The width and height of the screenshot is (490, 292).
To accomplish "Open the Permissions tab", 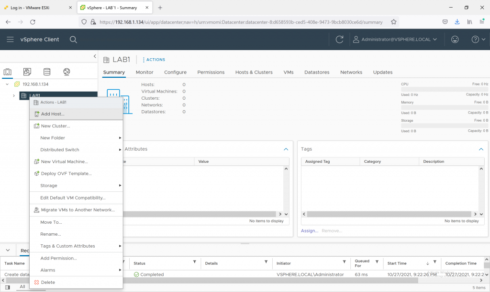I will [211, 72].
